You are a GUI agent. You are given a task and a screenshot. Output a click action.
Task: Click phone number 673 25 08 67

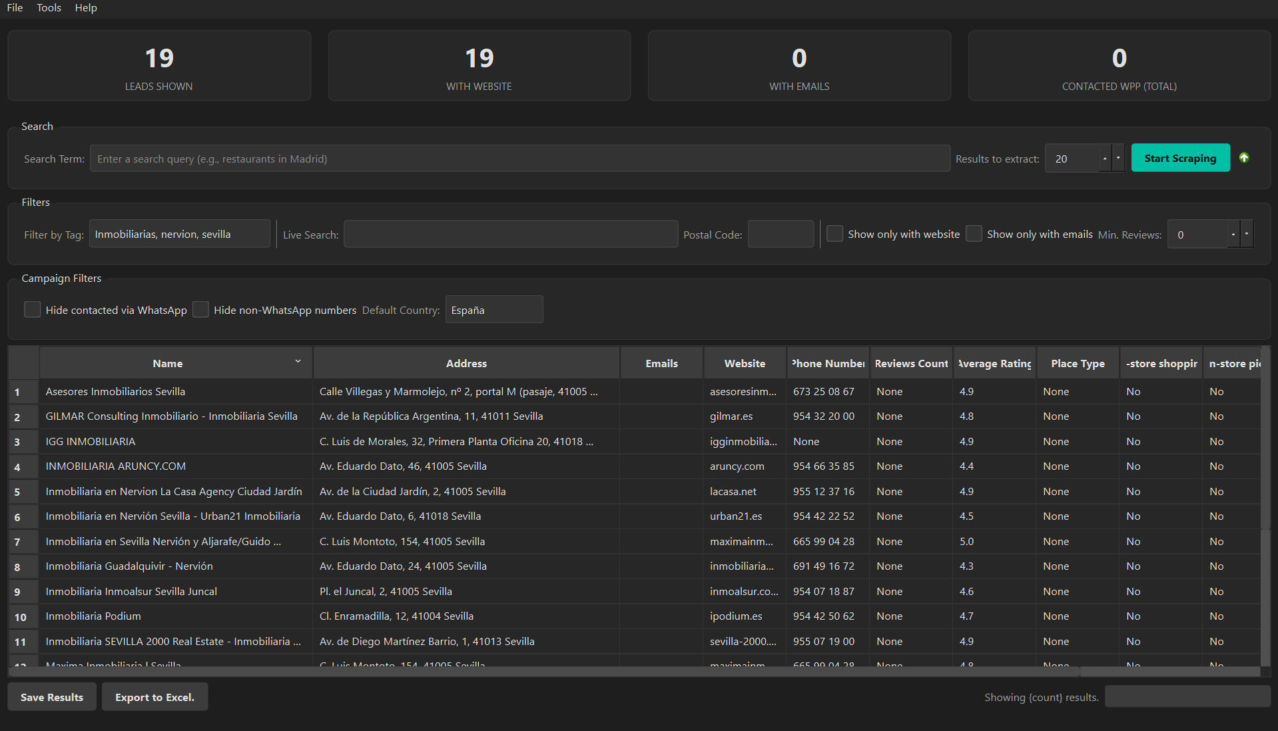pyautogui.click(x=828, y=392)
